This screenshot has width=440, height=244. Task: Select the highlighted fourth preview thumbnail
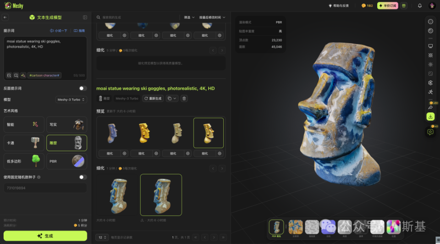pyautogui.click(x=209, y=133)
